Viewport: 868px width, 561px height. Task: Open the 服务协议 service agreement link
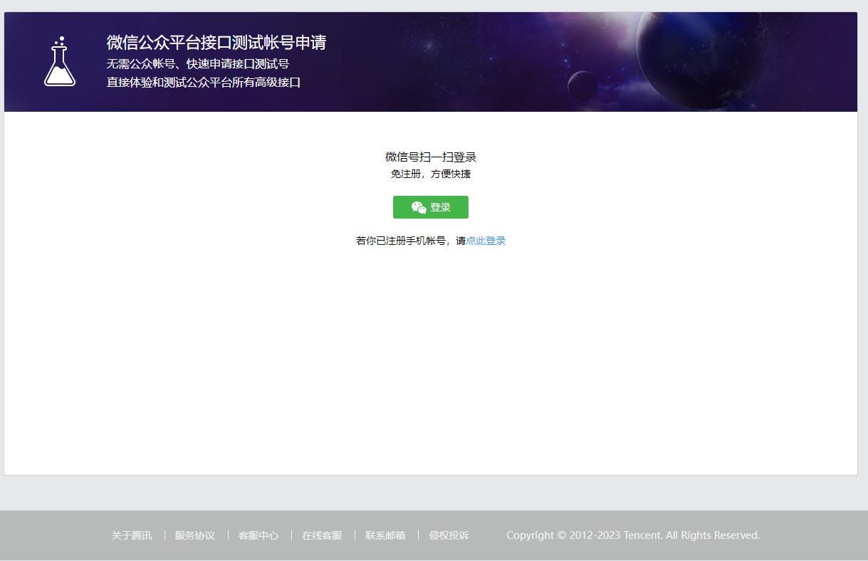coord(194,535)
